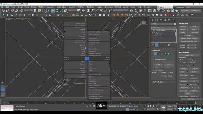
Task: Toggle the Percent Snap icon
Action: (x=101, y=11)
